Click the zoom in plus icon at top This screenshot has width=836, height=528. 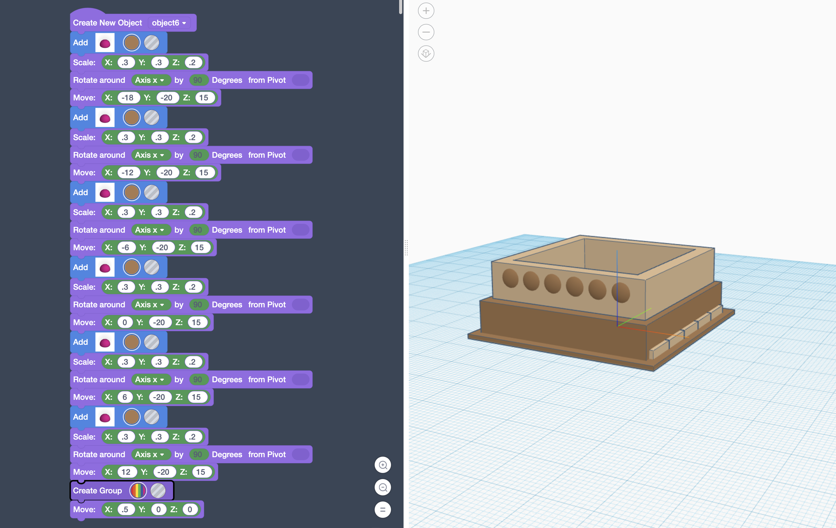click(426, 11)
